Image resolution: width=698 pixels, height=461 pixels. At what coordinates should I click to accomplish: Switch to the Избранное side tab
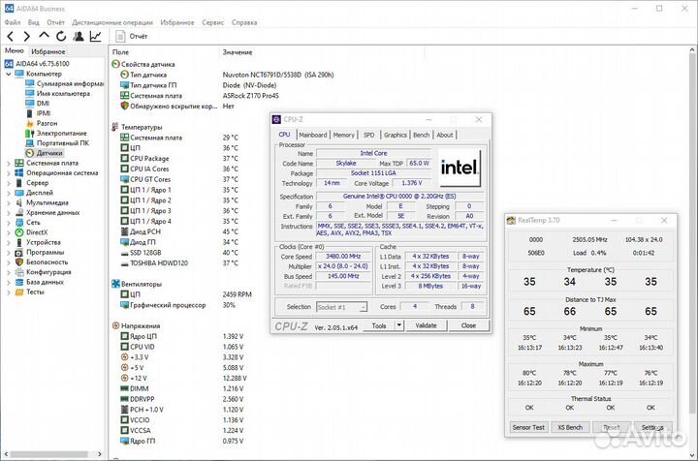48,51
